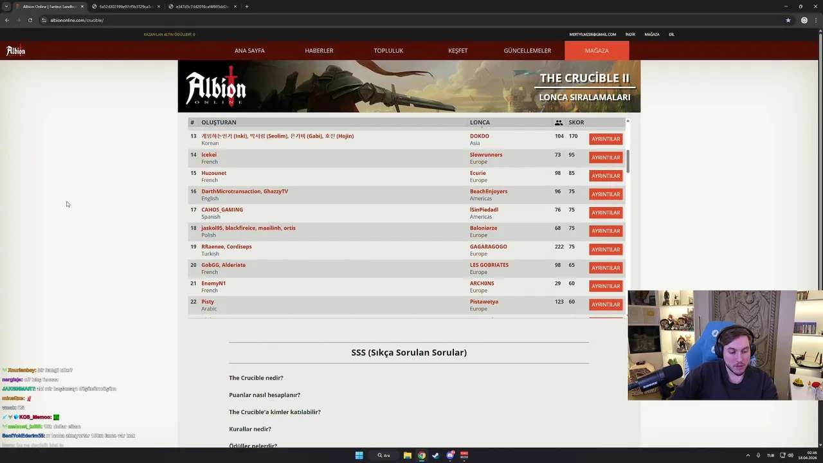Image resolution: width=823 pixels, height=463 pixels.
Task: Open AYRINTILAR for LES GOBRIATES guild
Action: tap(606, 268)
